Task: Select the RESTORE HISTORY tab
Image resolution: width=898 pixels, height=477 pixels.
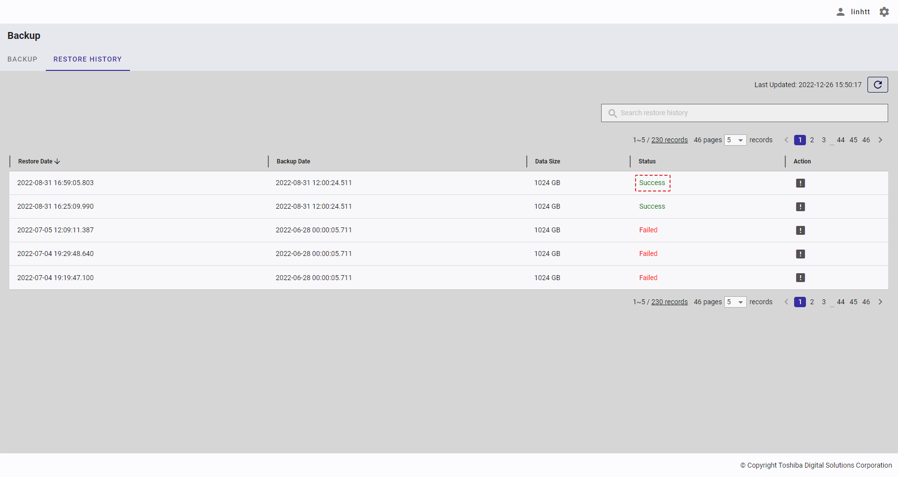Action: coord(88,59)
